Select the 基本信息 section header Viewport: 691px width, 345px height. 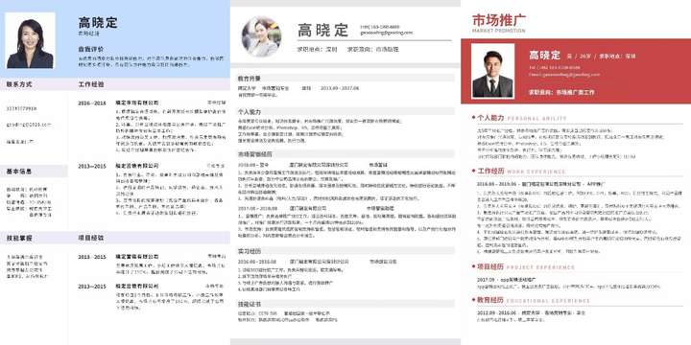(19, 172)
